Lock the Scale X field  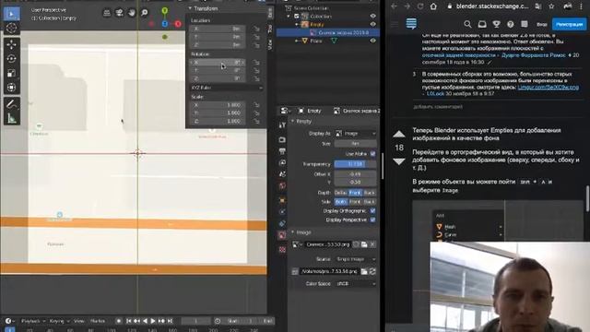[256, 105]
